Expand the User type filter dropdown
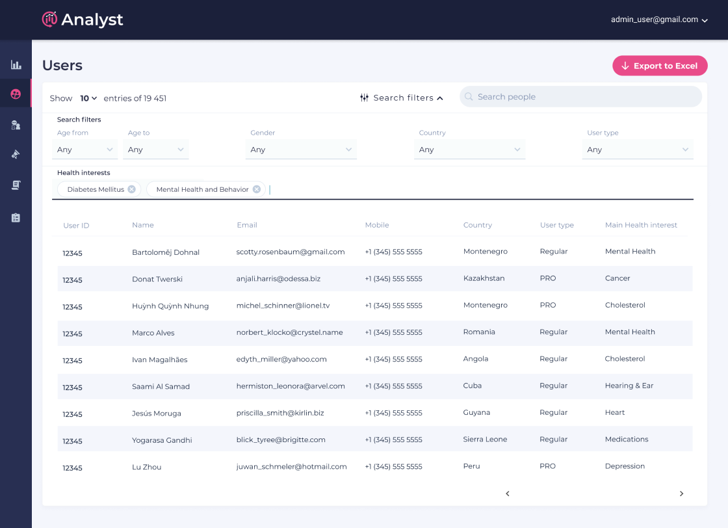The width and height of the screenshot is (728, 528). pos(638,150)
